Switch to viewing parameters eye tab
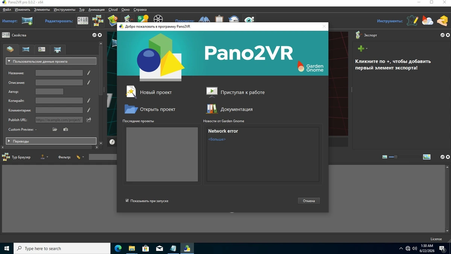The width and height of the screenshot is (451, 254). pos(58,49)
